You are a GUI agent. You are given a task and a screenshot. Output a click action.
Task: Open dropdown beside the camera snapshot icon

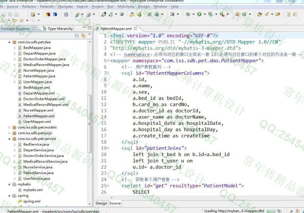178,14
